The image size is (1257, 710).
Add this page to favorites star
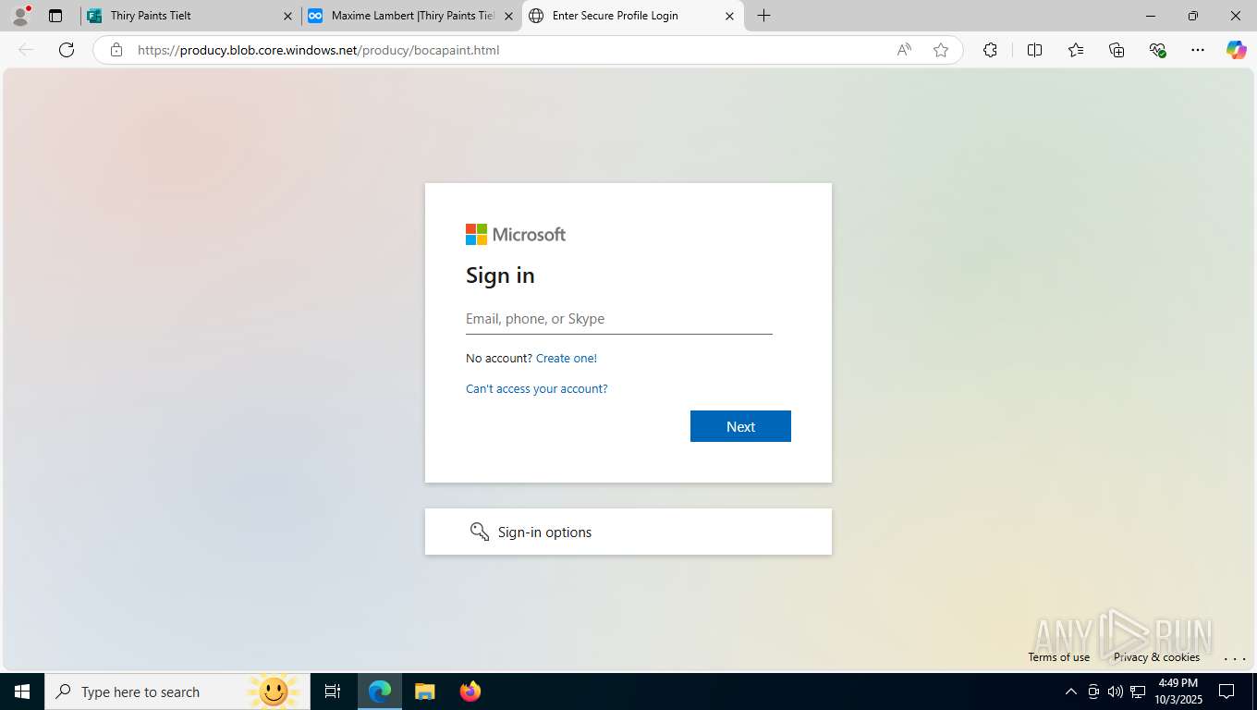coord(941,50)
